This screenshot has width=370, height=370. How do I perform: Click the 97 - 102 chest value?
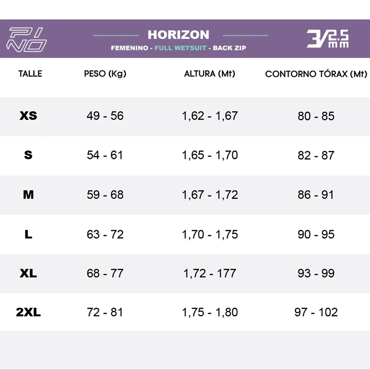[316, 312]
